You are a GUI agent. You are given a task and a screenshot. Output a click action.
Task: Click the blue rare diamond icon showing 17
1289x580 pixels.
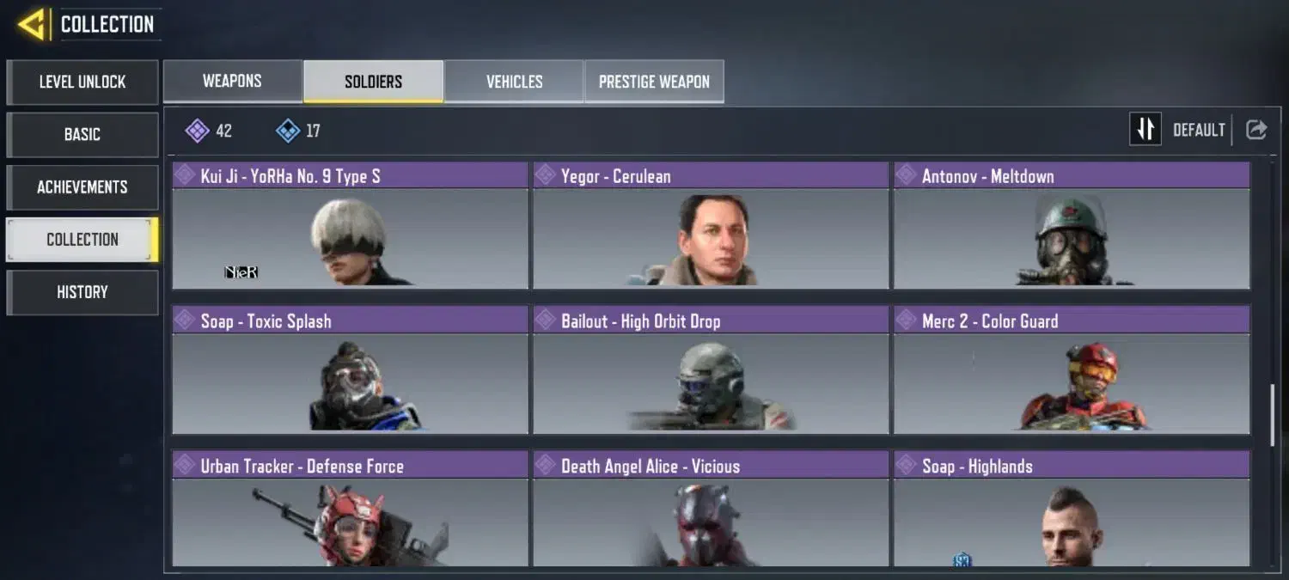[x=288, y=131]
